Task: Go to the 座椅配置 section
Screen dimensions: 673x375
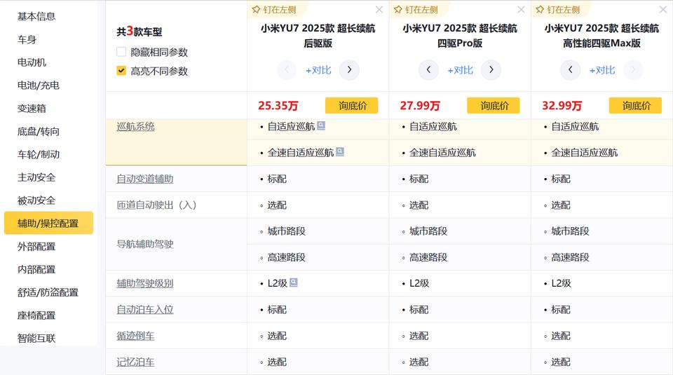Action: 36,315
